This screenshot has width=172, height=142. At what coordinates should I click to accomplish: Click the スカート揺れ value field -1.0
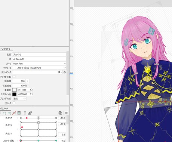(x=62, y=141)
